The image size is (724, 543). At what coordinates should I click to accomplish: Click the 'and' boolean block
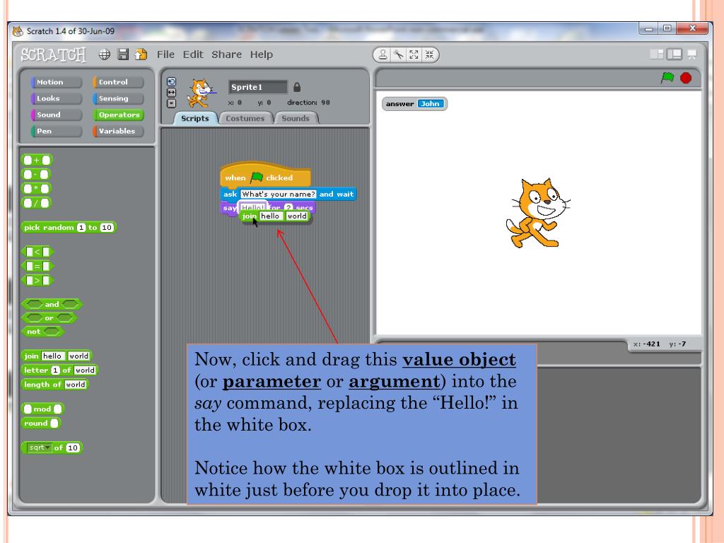coord(52,304)
